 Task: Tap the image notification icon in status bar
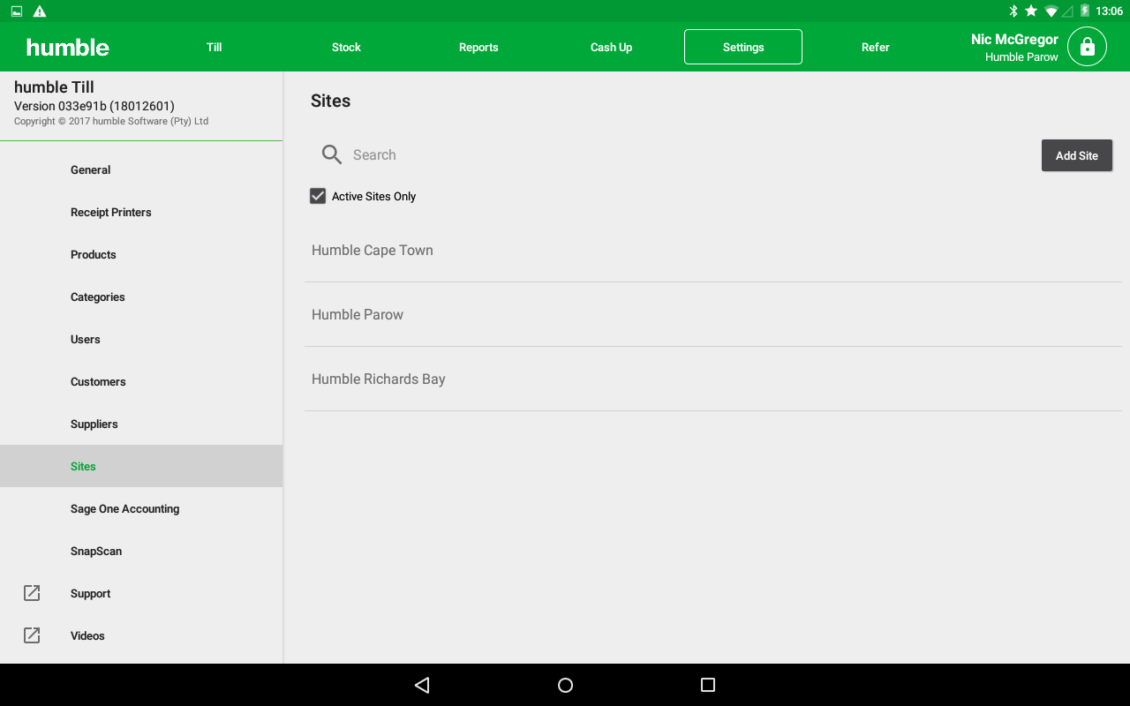click(x=17, y=11)
